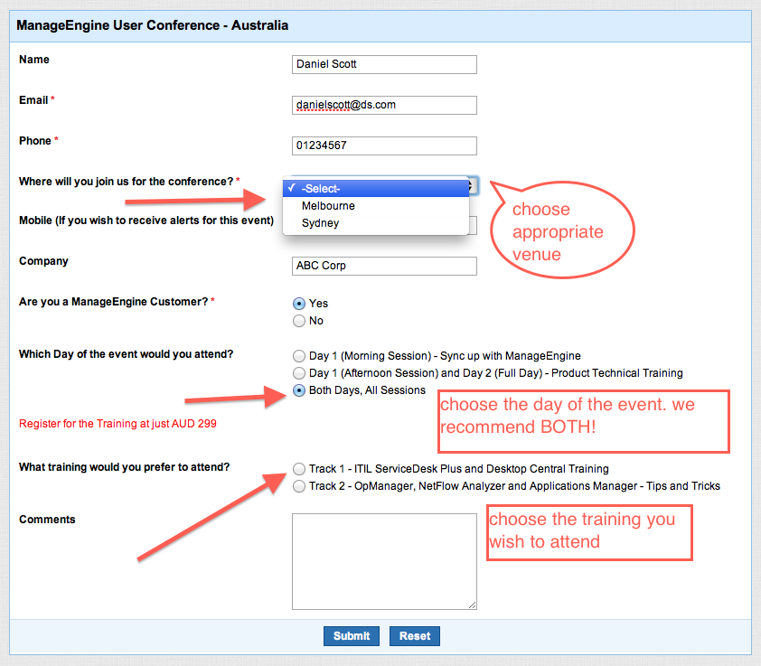Pick Track 2 OpManager training option
The image size is (761, 666).
299,486
